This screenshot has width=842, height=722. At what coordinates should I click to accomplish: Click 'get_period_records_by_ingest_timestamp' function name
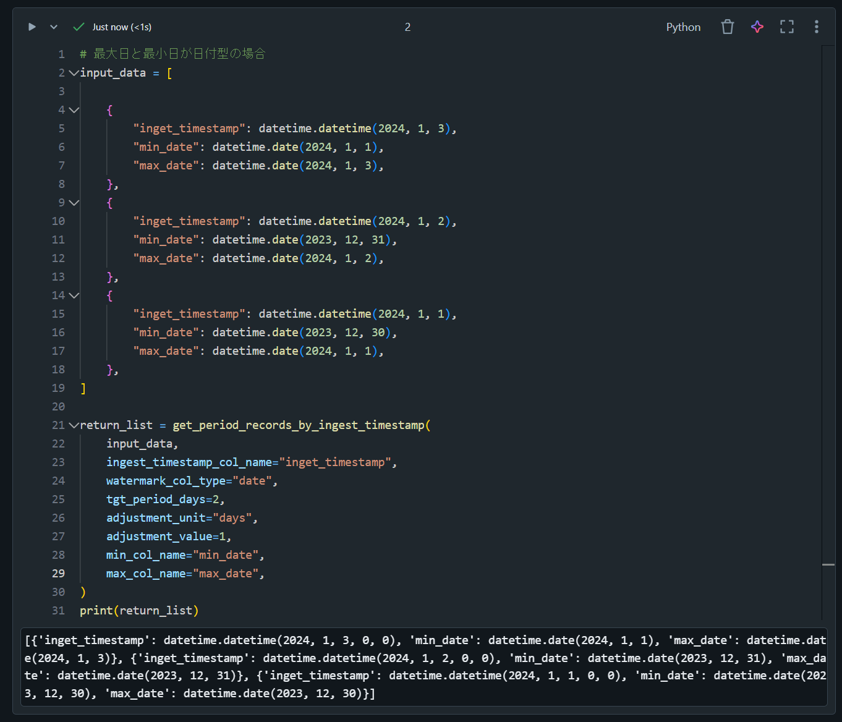pyautogui.click(x=299, y=425)
